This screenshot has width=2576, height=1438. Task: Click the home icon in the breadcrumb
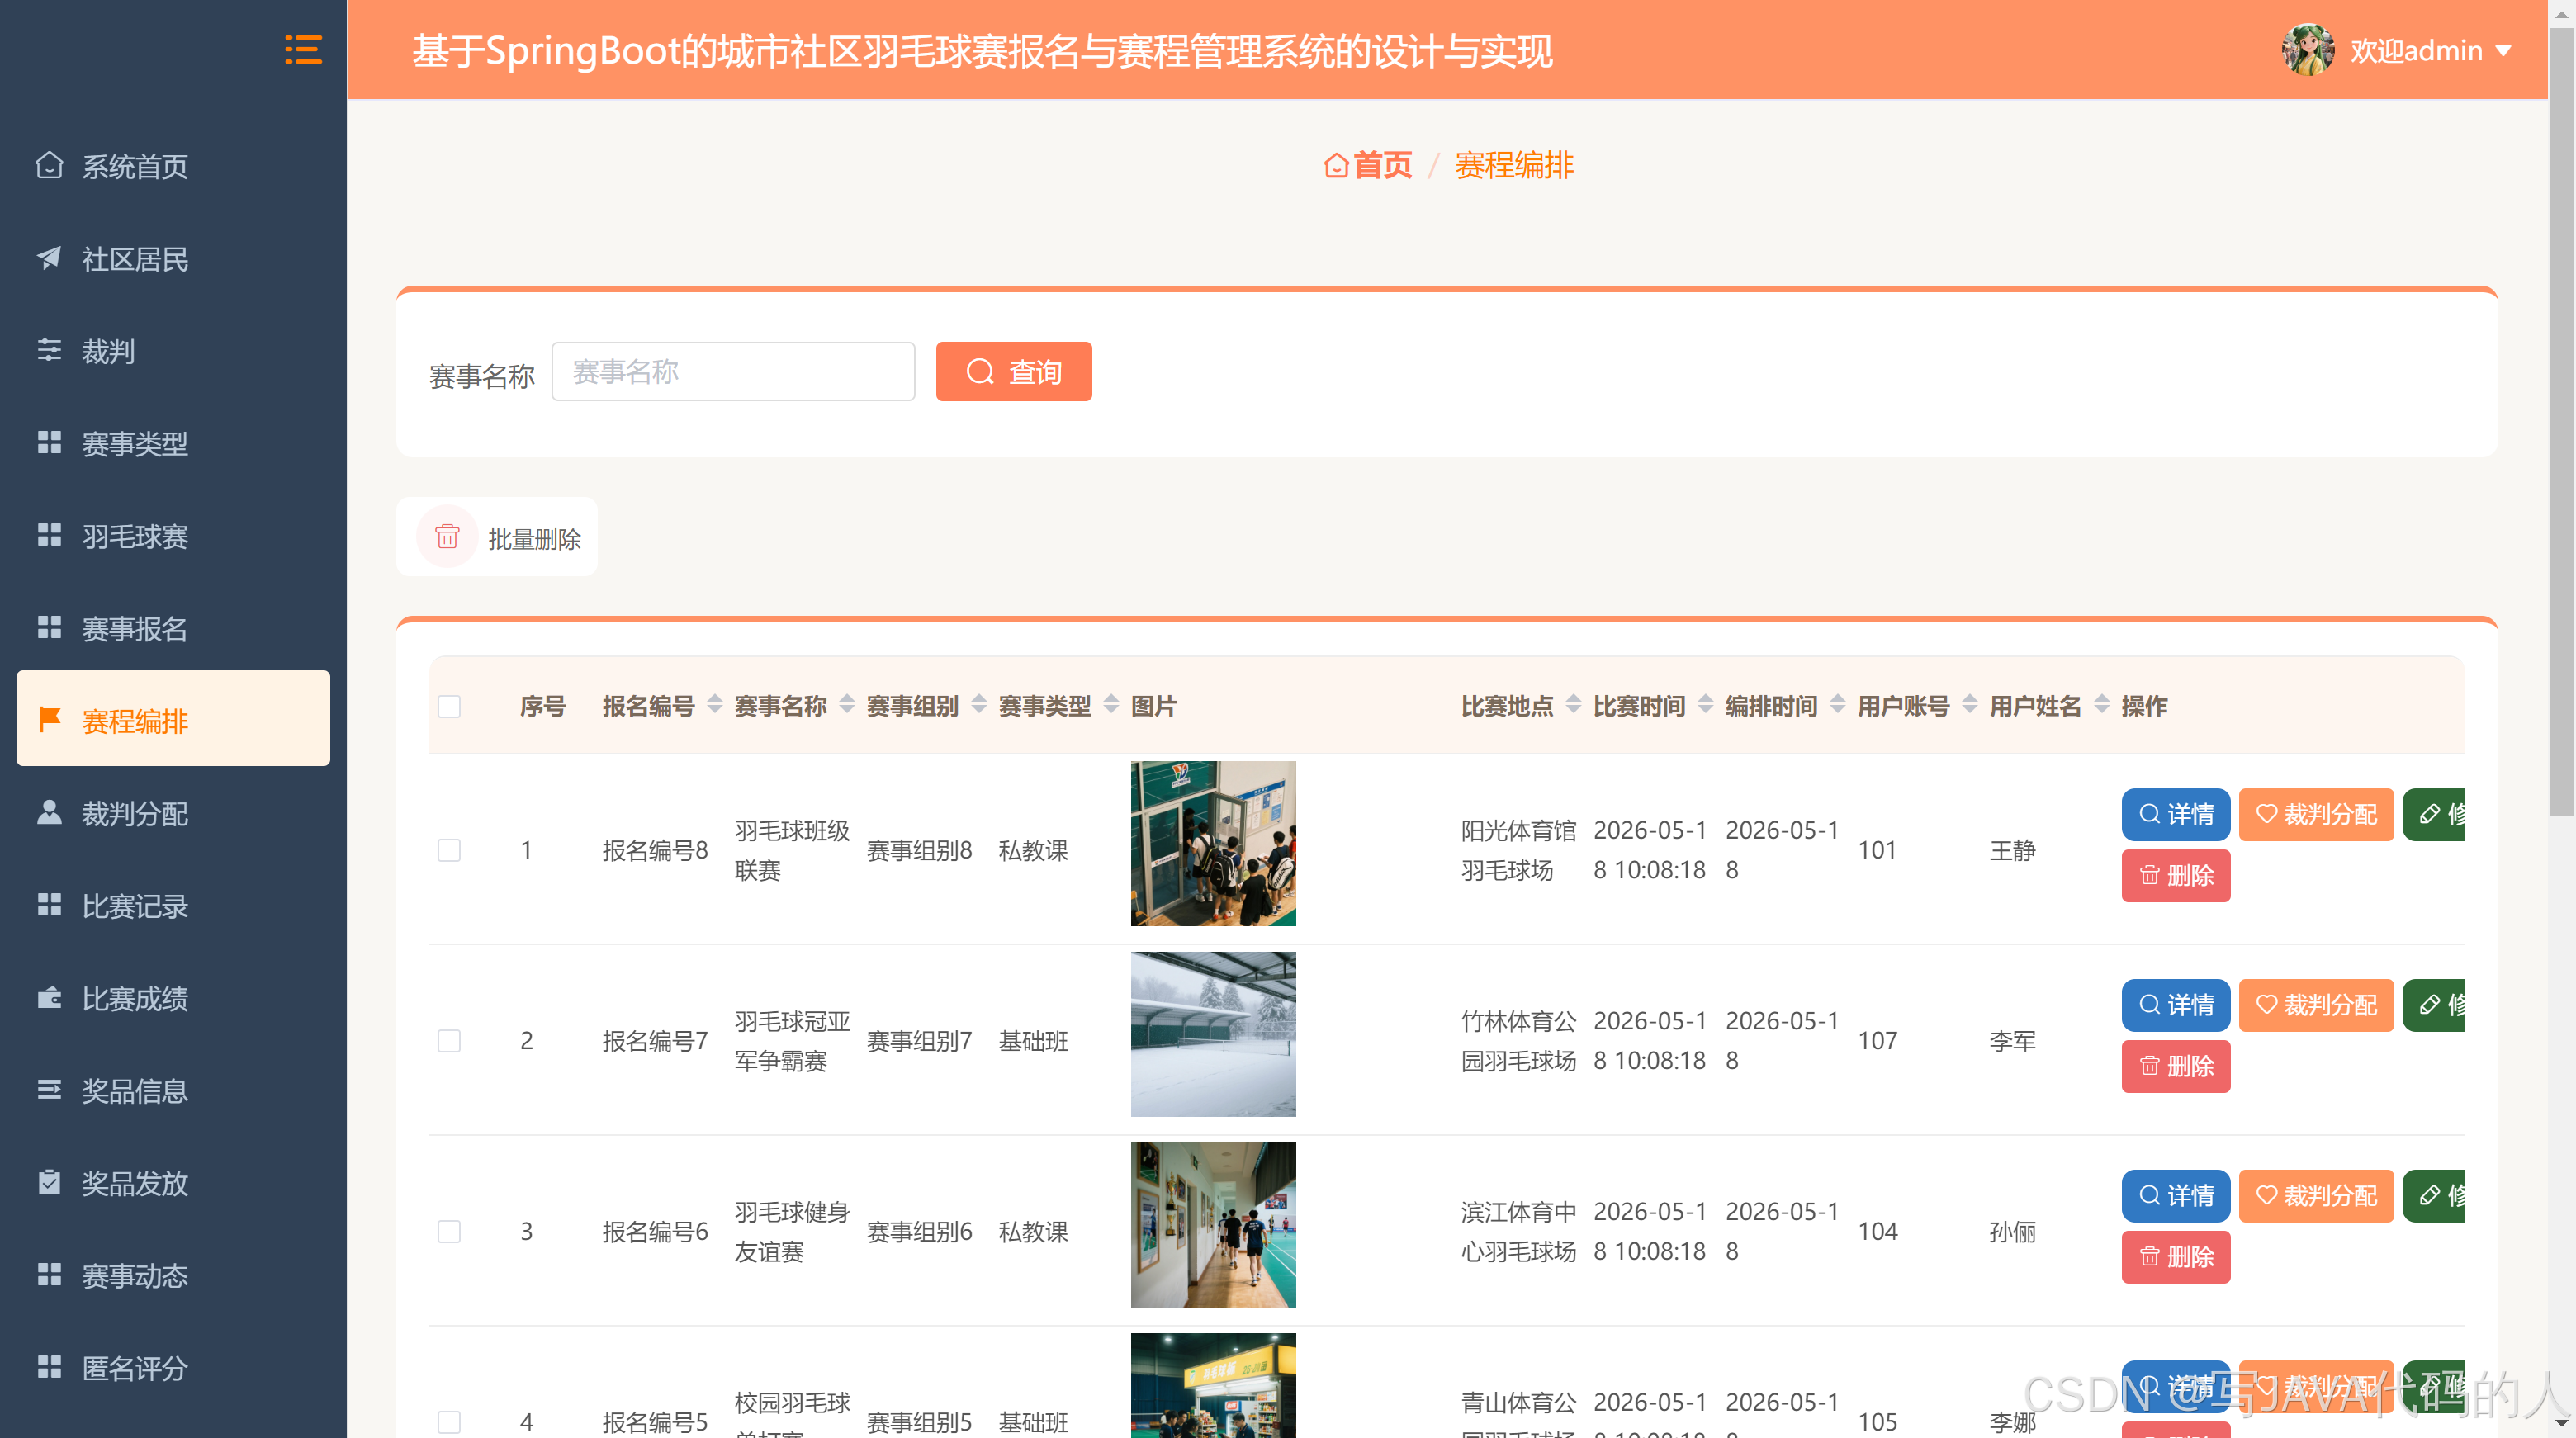point(1336,165)
